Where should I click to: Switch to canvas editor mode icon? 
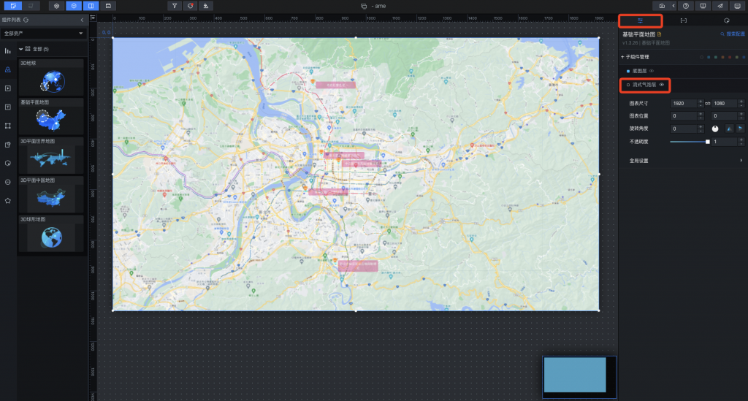click(13, 6)
